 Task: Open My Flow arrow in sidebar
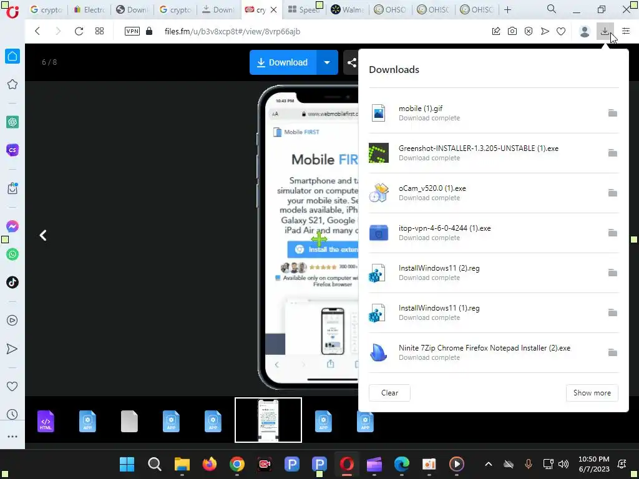[12, 349]
